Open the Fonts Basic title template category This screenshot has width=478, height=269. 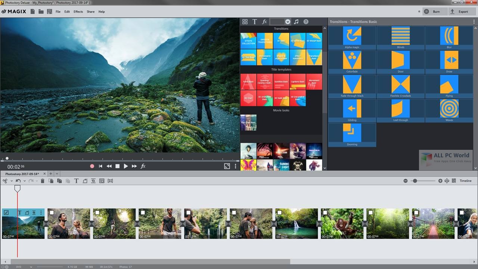(248, 82)
